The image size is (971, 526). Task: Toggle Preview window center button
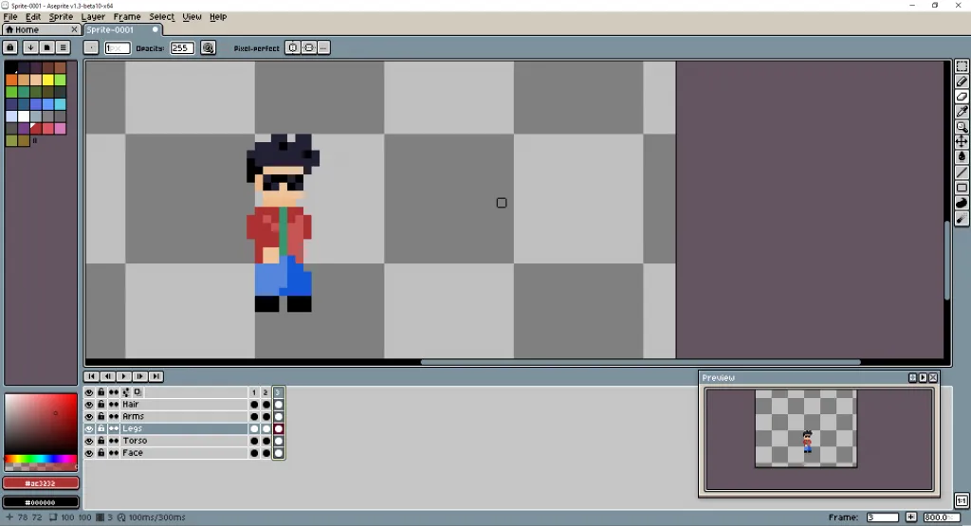[912, 377]
